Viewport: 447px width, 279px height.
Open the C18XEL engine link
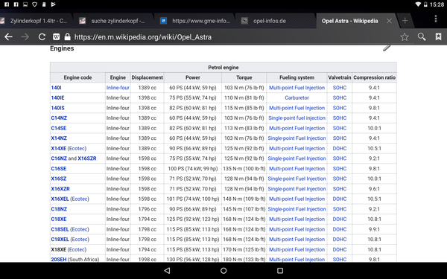pos(60,239)
